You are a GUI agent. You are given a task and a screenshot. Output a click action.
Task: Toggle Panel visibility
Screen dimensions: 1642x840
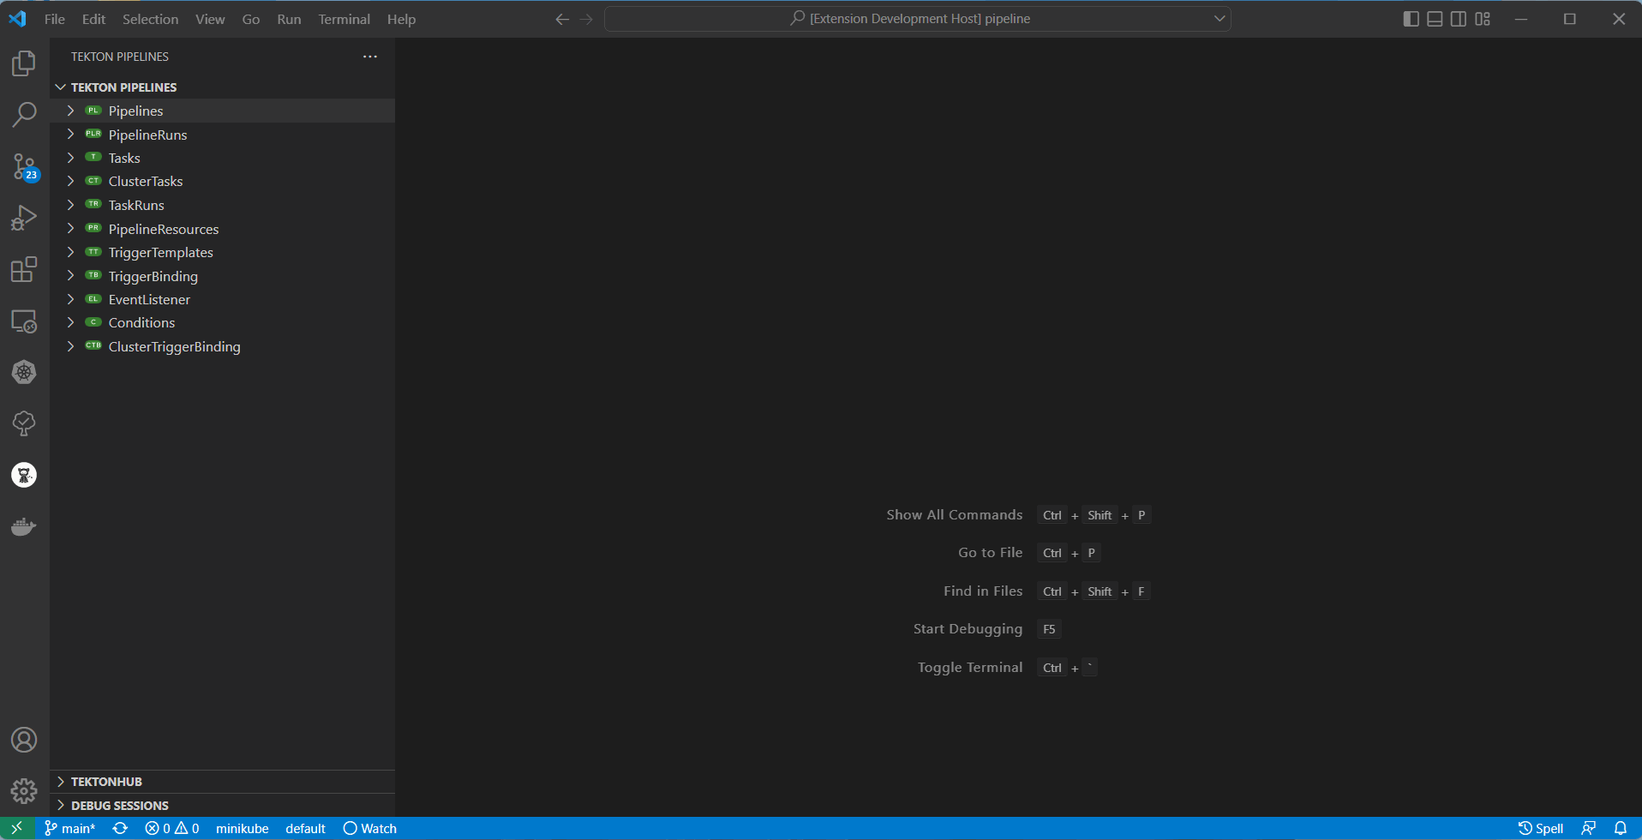tap(1435, 19)
